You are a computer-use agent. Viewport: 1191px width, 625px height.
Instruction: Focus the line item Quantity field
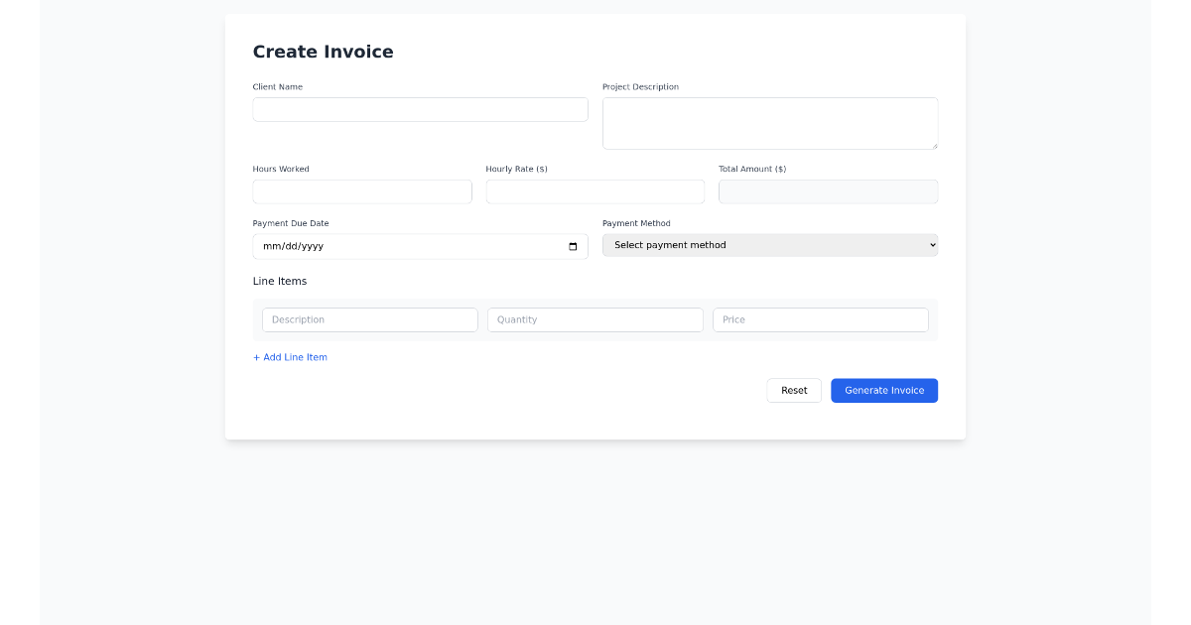coord(595,319)
